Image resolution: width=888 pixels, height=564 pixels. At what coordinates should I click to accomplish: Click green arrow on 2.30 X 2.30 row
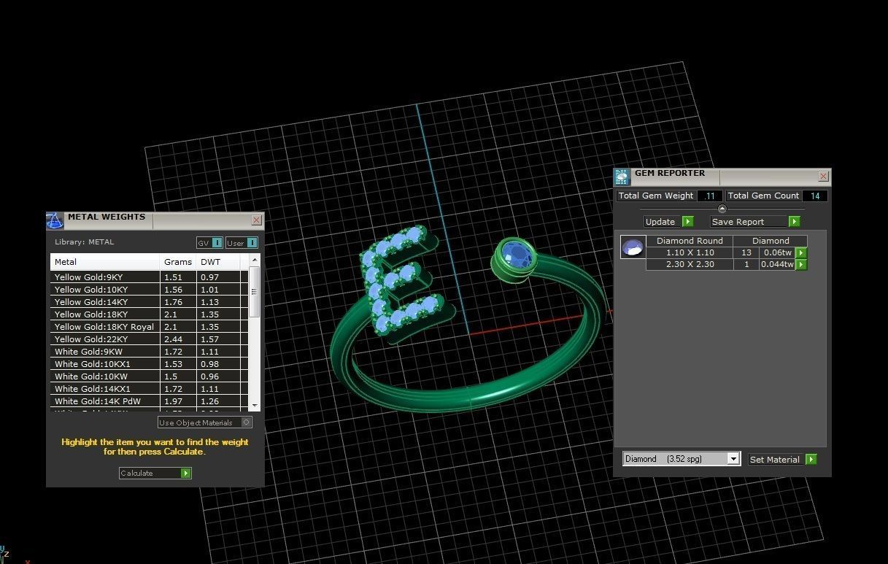(x=801, y=265)
